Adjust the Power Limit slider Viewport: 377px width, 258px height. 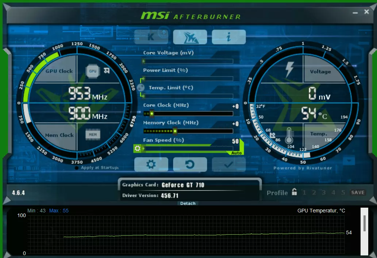point(188,78)
